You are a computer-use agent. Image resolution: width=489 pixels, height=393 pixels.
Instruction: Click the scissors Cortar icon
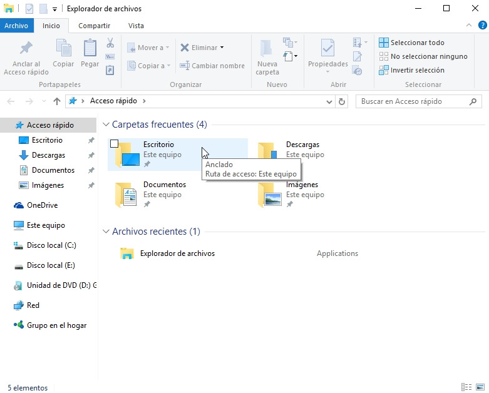[x=110, y=43]
